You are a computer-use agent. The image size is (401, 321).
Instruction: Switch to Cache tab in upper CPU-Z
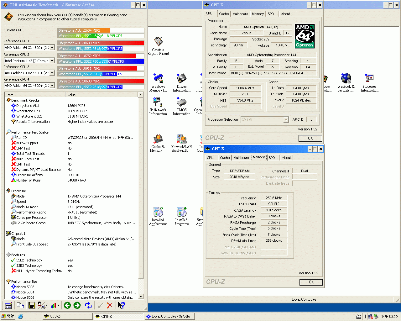pyautogui.click(x=224, y=14)
